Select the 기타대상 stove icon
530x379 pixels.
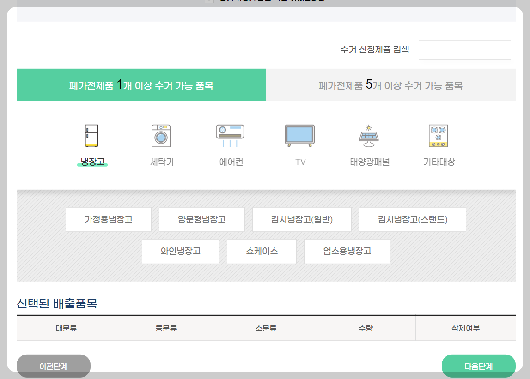pos(439,136)
